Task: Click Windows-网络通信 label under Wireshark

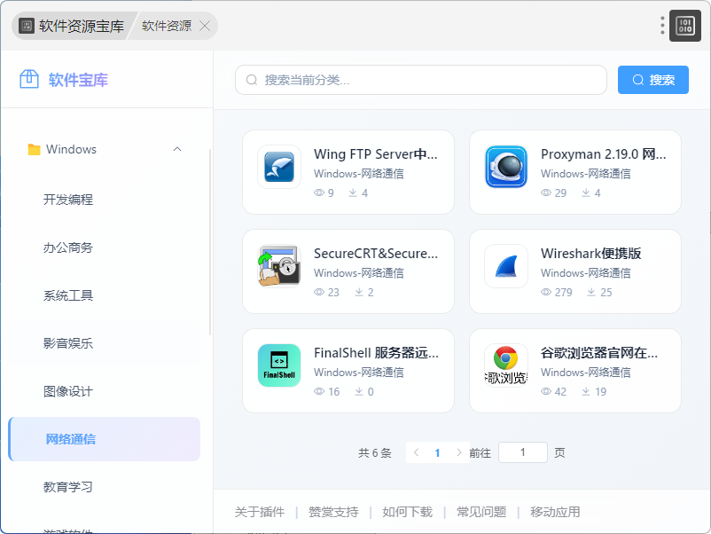Action: tap(585, 272)
